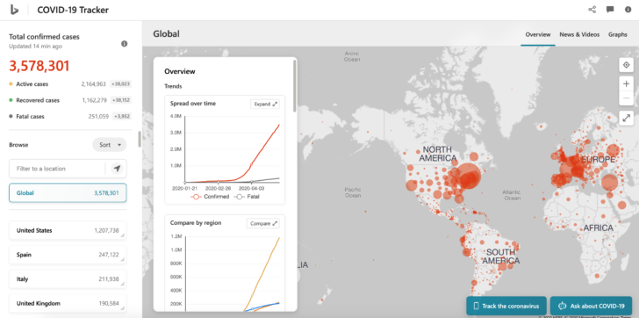Zoom out the map with minus icon

coord(626,98)
